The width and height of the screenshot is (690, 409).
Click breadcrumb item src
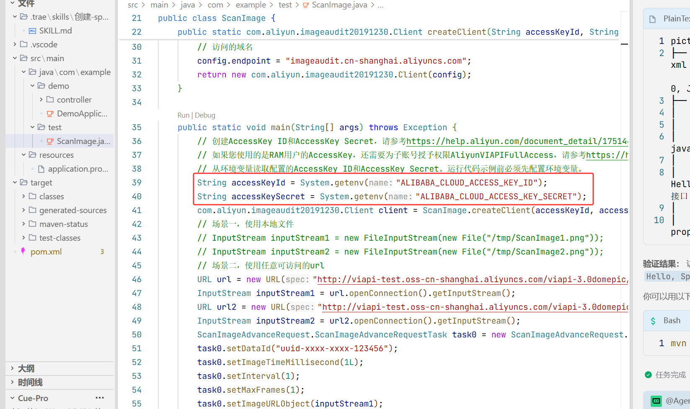coord(133,5)
